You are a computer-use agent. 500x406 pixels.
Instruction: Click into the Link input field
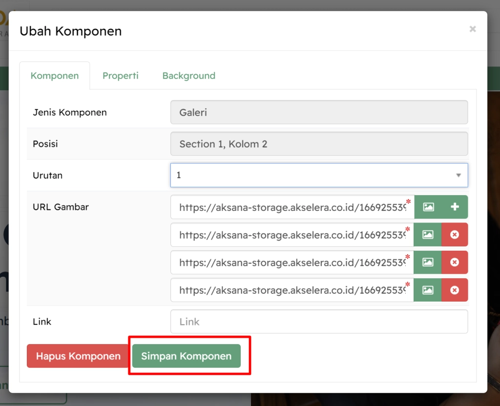pos(319,322)
